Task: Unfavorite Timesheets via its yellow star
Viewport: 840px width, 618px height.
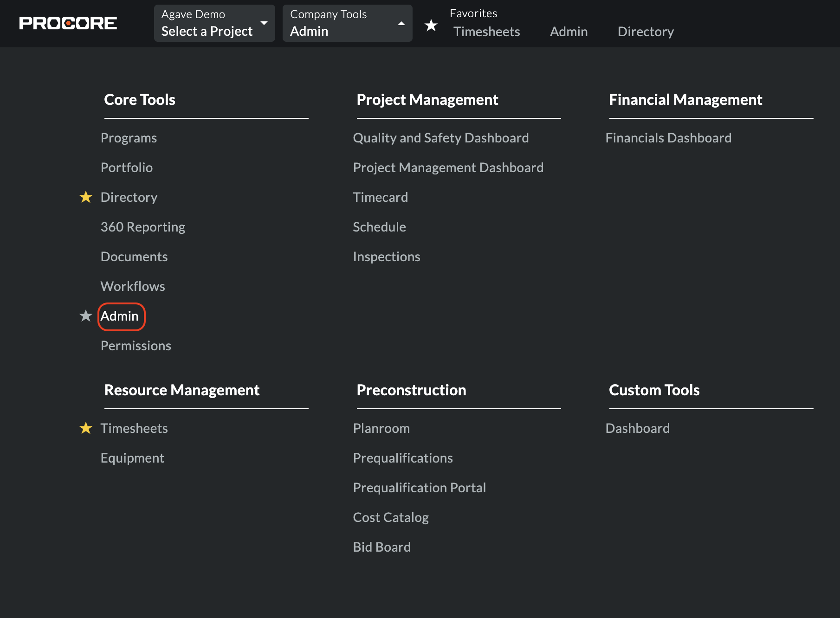Action: (86, 428)
